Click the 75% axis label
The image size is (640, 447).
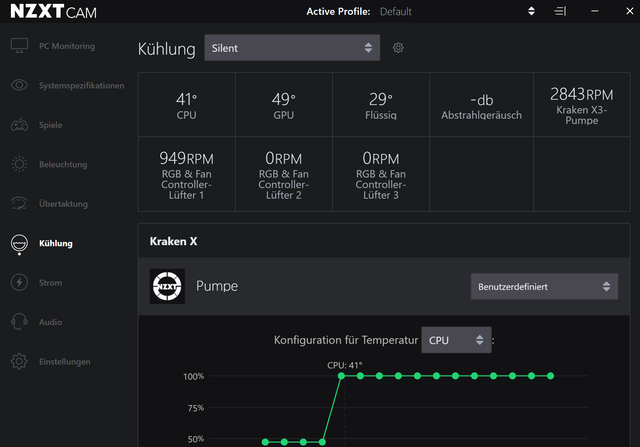tap(196, 408)
